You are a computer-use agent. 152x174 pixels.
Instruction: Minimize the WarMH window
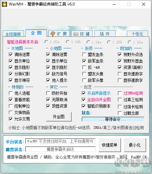(114, 4)
